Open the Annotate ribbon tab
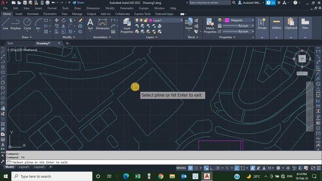Viewport: 322px width, 181px height. click(33, 14)
